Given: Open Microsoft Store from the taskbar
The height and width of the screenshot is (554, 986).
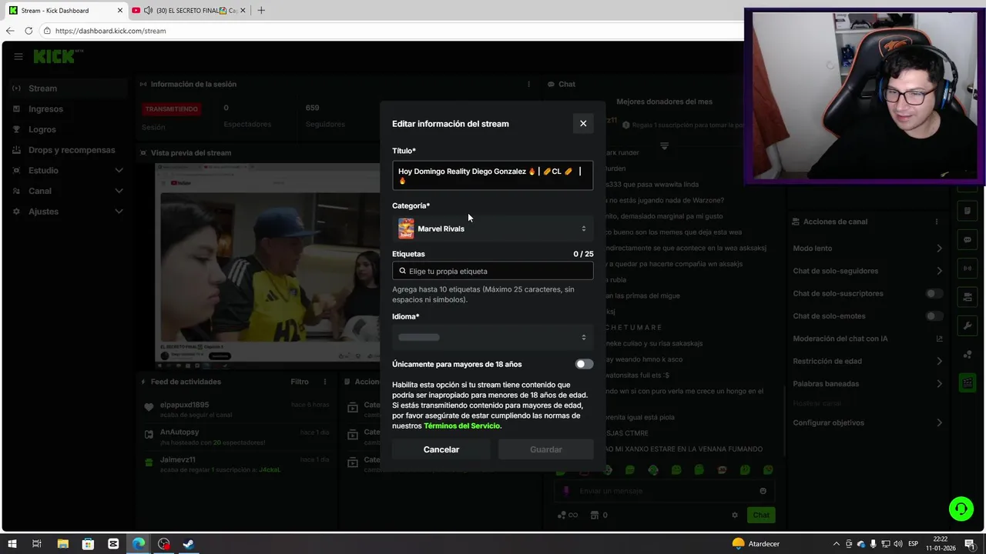Looking at the screenshot, I should [88, 544].
